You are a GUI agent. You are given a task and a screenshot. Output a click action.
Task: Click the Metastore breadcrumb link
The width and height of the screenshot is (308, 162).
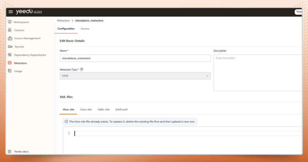point(63,21)
